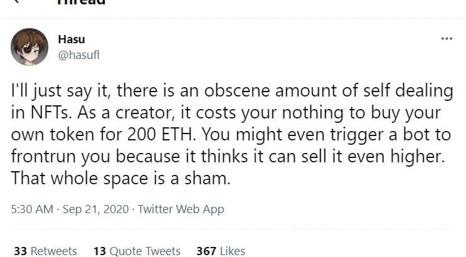Click the retweet count number 33

(x=20, y=251)
